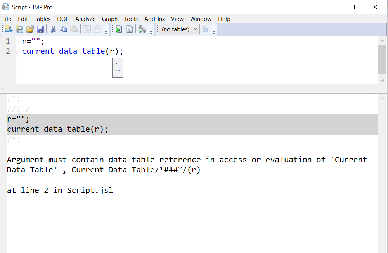Viewport: 388px width, 253px height.
Task: Open the Window menu
Action: (x=201, y=19)
